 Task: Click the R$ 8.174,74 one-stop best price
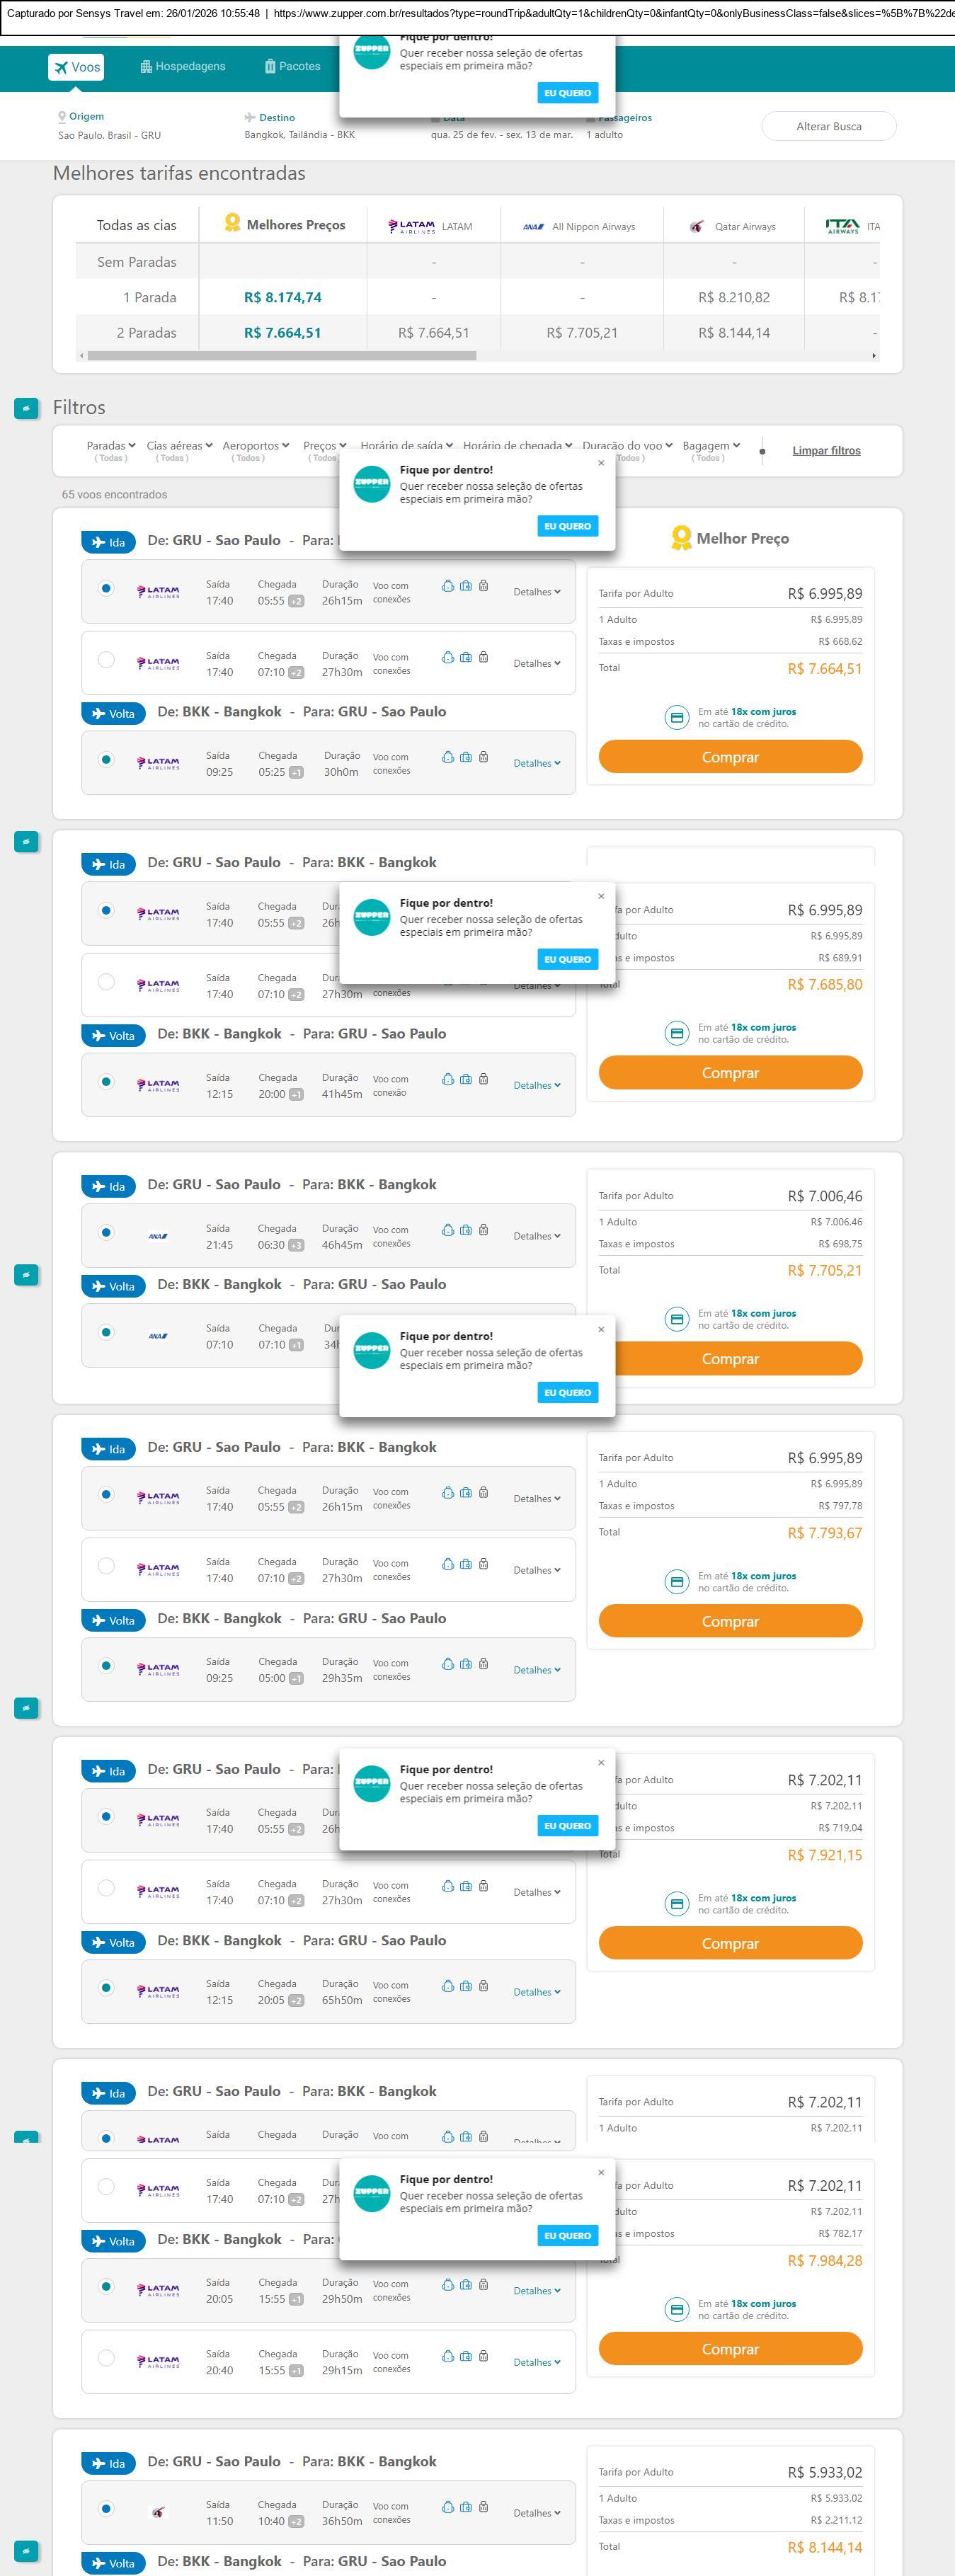(283, 298)
